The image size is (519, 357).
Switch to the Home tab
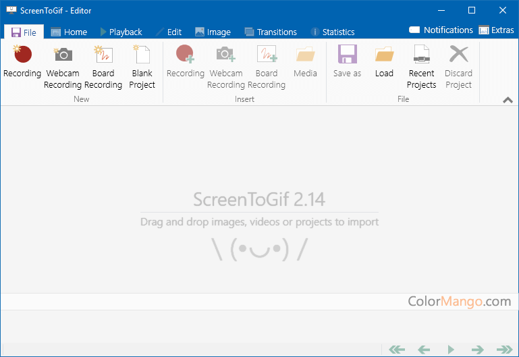(69, 32)
